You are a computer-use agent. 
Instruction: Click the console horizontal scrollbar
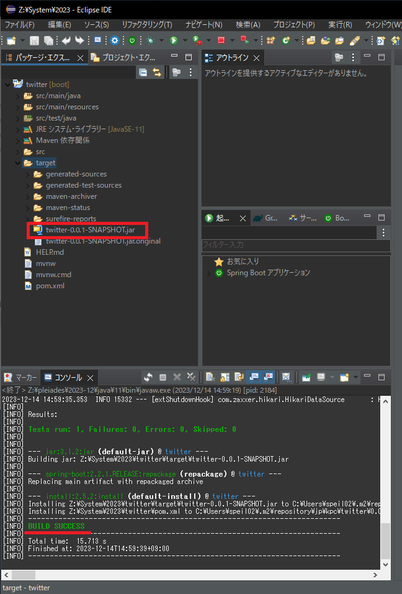(186, 575)
